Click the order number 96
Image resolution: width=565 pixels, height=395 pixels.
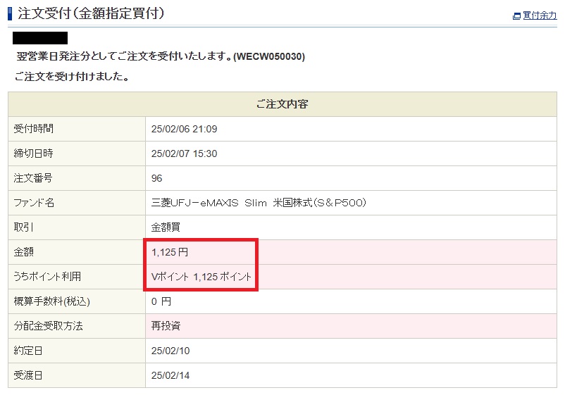pos(157,178)
